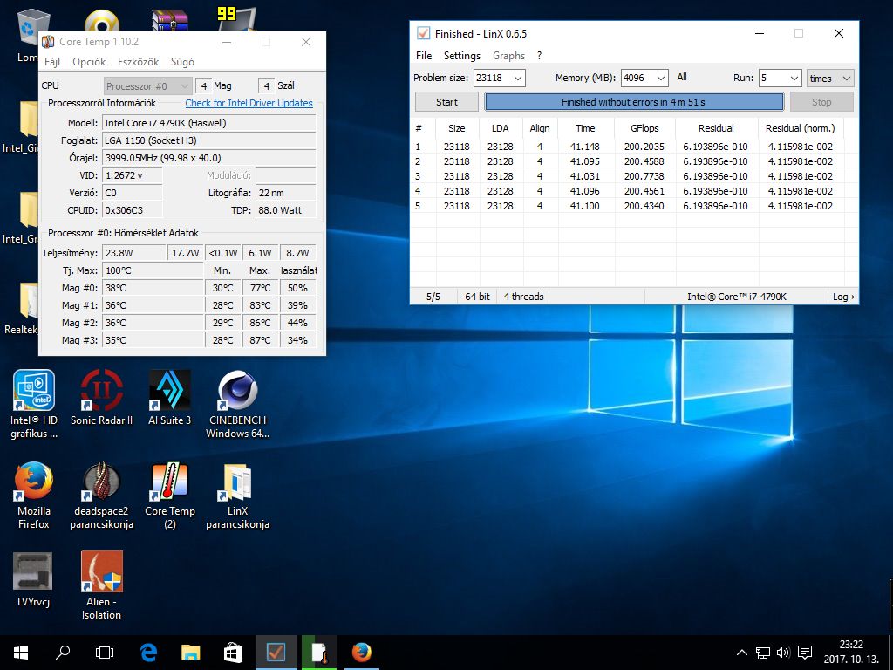This screenshot has width=893, height=670.
Task: Show hidden system tray icons
Action: pos(741,653)
